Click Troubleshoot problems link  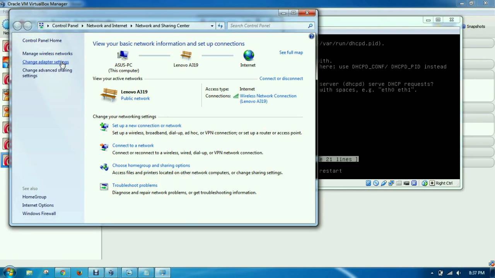point(135,185)
